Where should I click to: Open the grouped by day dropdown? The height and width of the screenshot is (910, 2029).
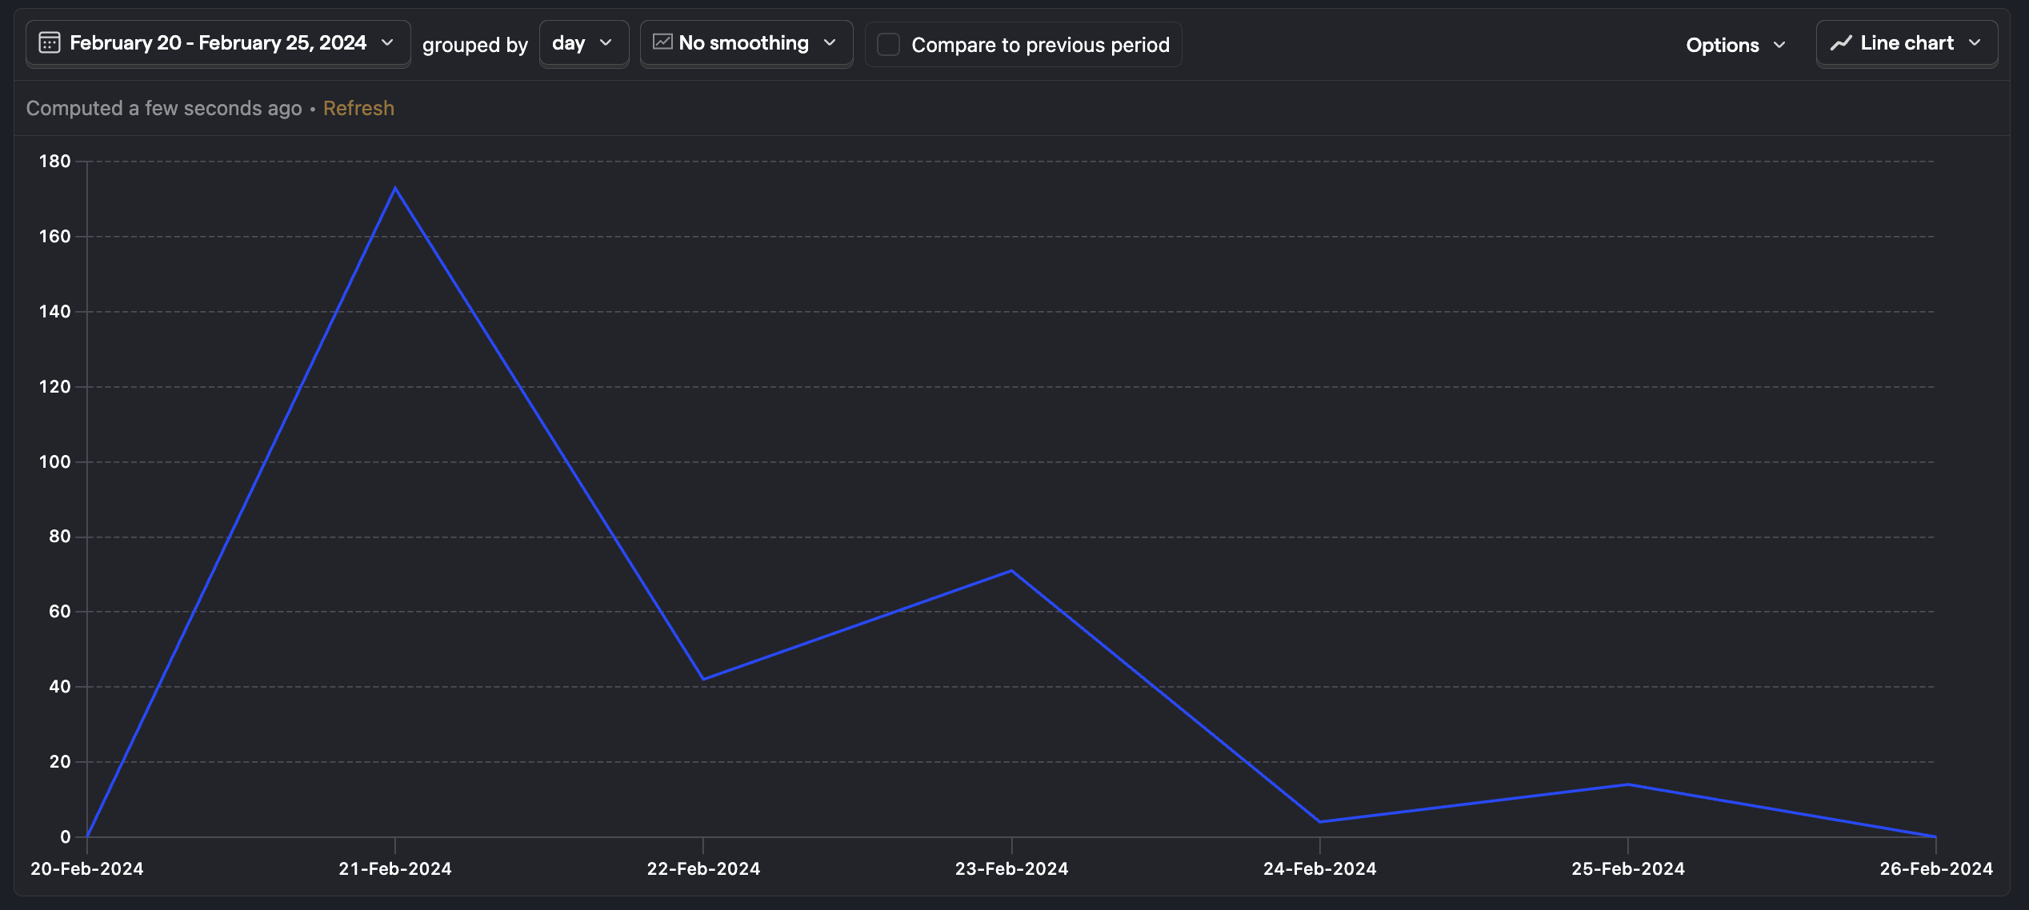[x=584, y=44]
